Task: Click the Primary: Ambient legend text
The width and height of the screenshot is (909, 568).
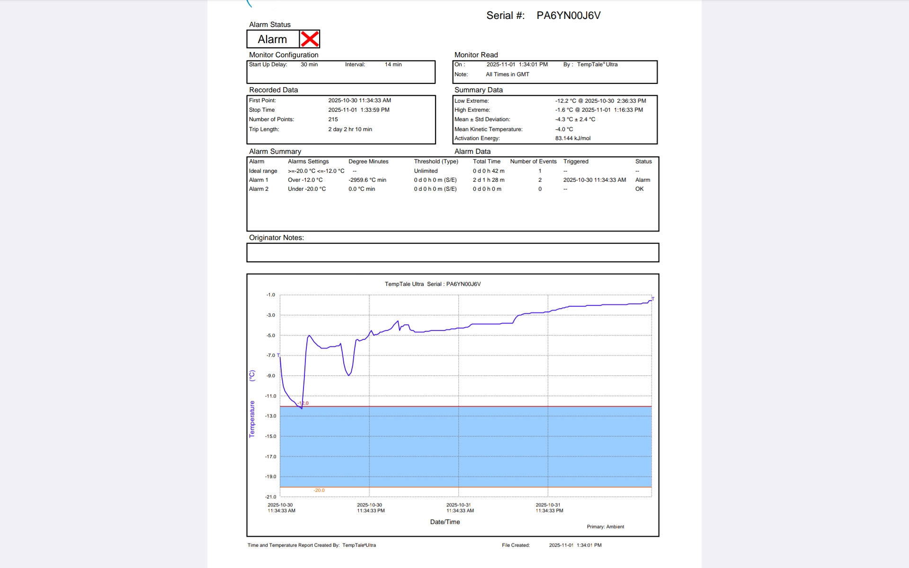Action: pos(605,527)
